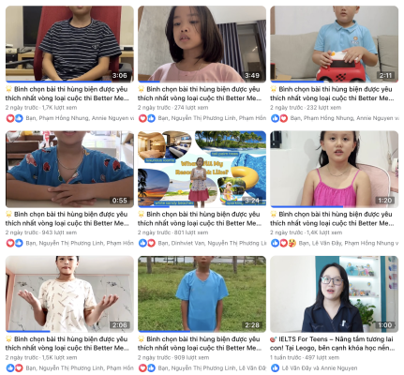Viewport: 404px width, 375px height.
Task: Click the reaction icons under the 2:28 video
Action: point(147,368)
